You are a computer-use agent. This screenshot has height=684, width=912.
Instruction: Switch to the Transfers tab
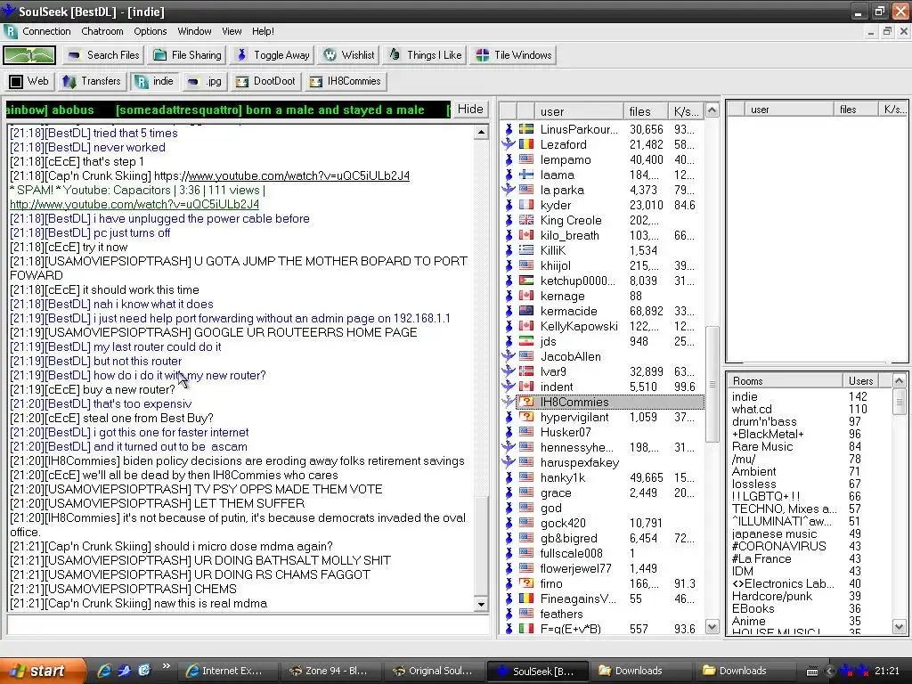(92, 81)
